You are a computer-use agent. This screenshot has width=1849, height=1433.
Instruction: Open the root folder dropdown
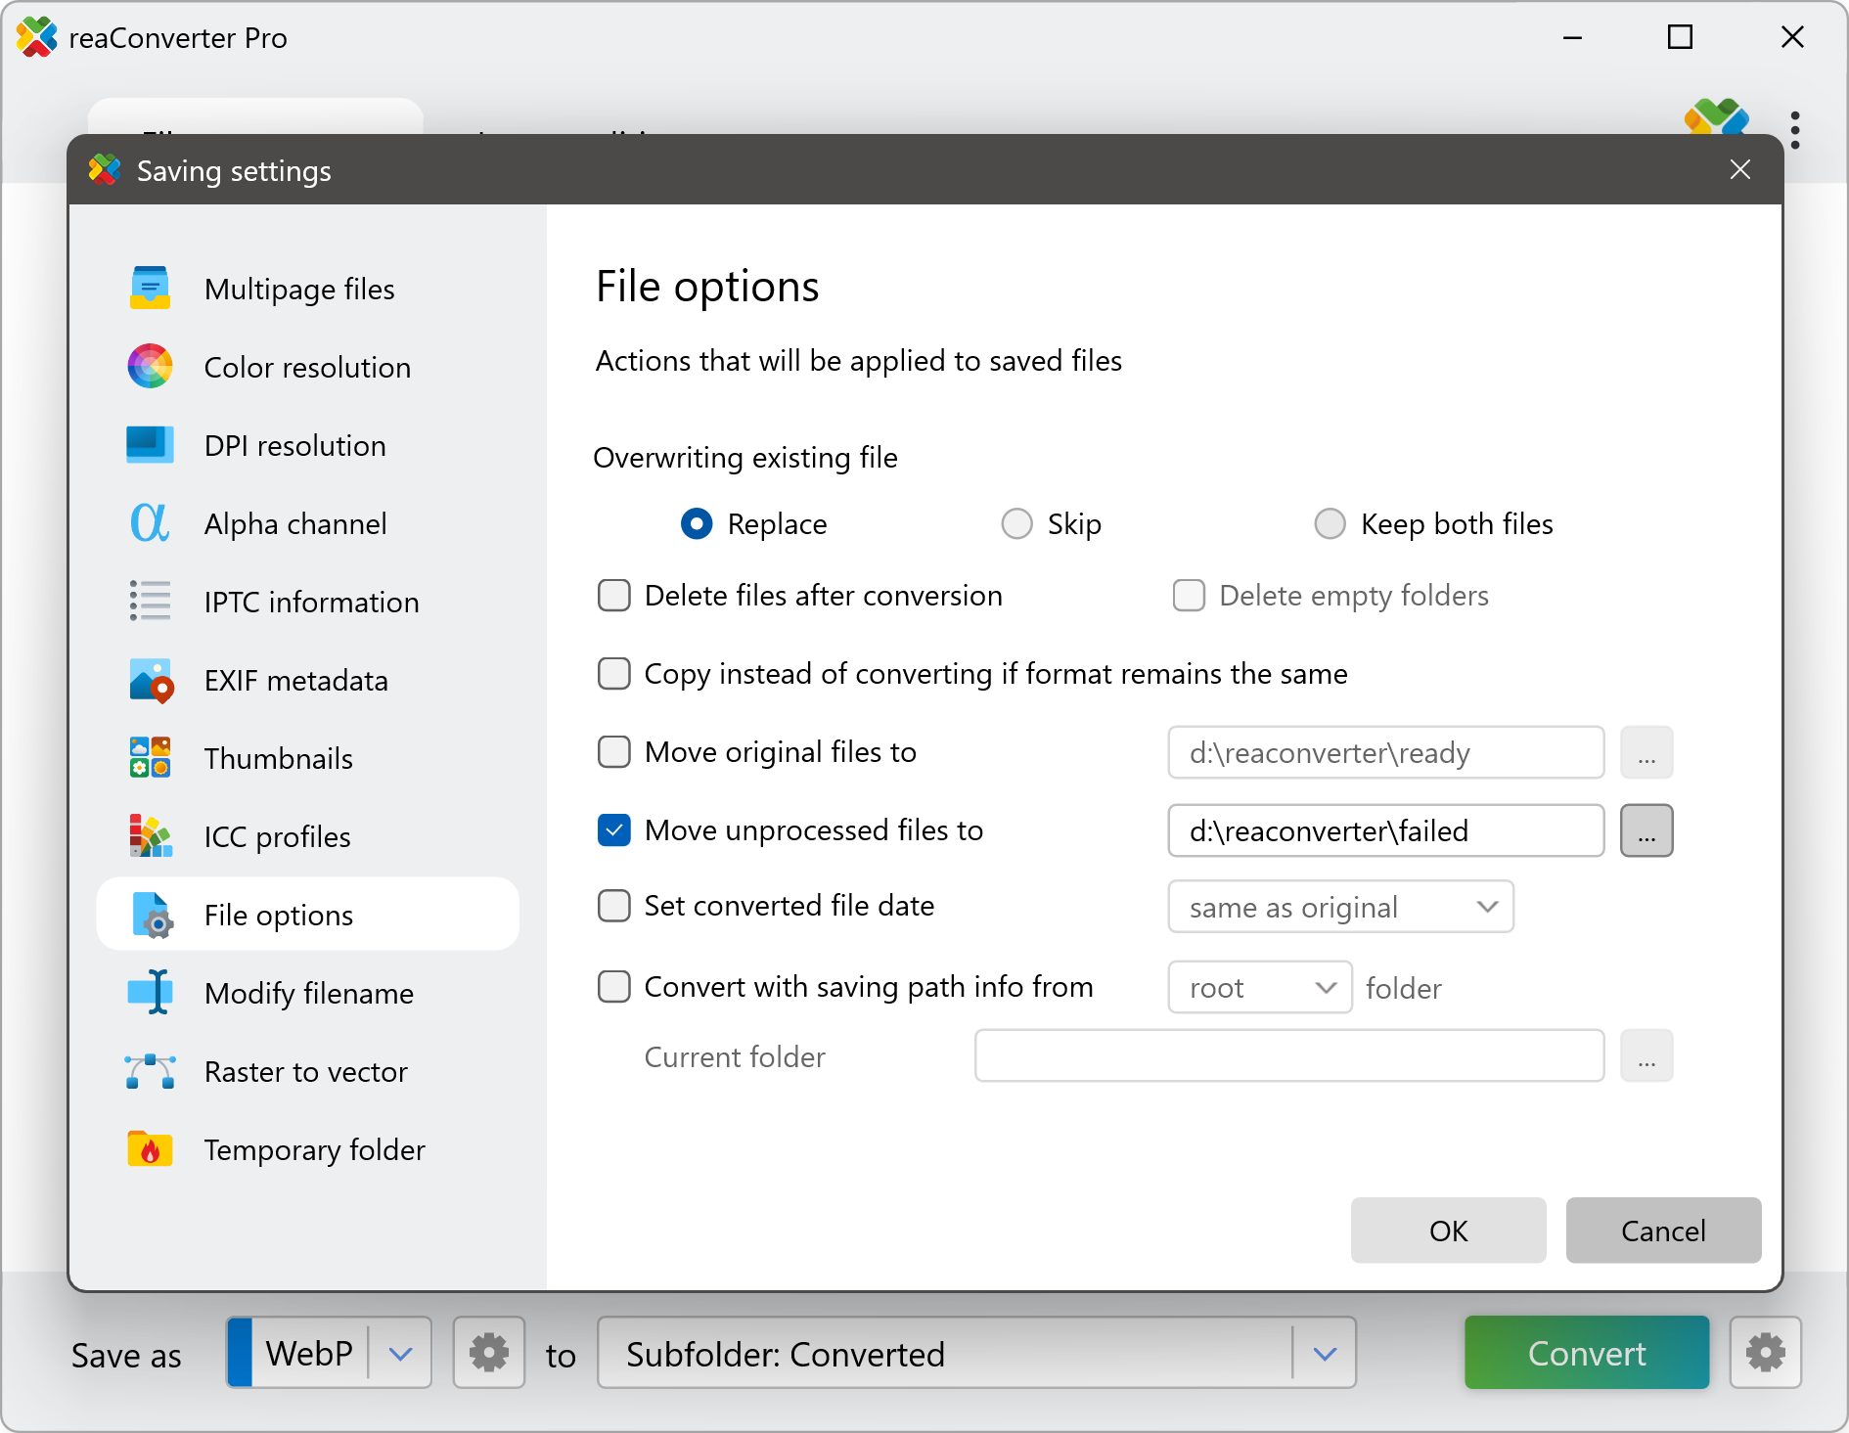pos(1259,988)
